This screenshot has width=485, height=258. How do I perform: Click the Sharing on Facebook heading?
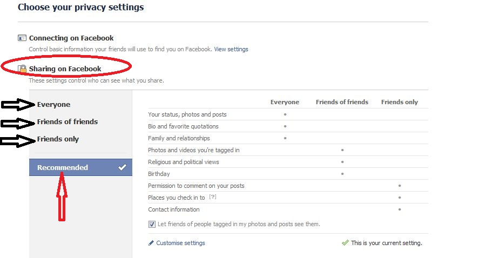[x=65, y=69]
